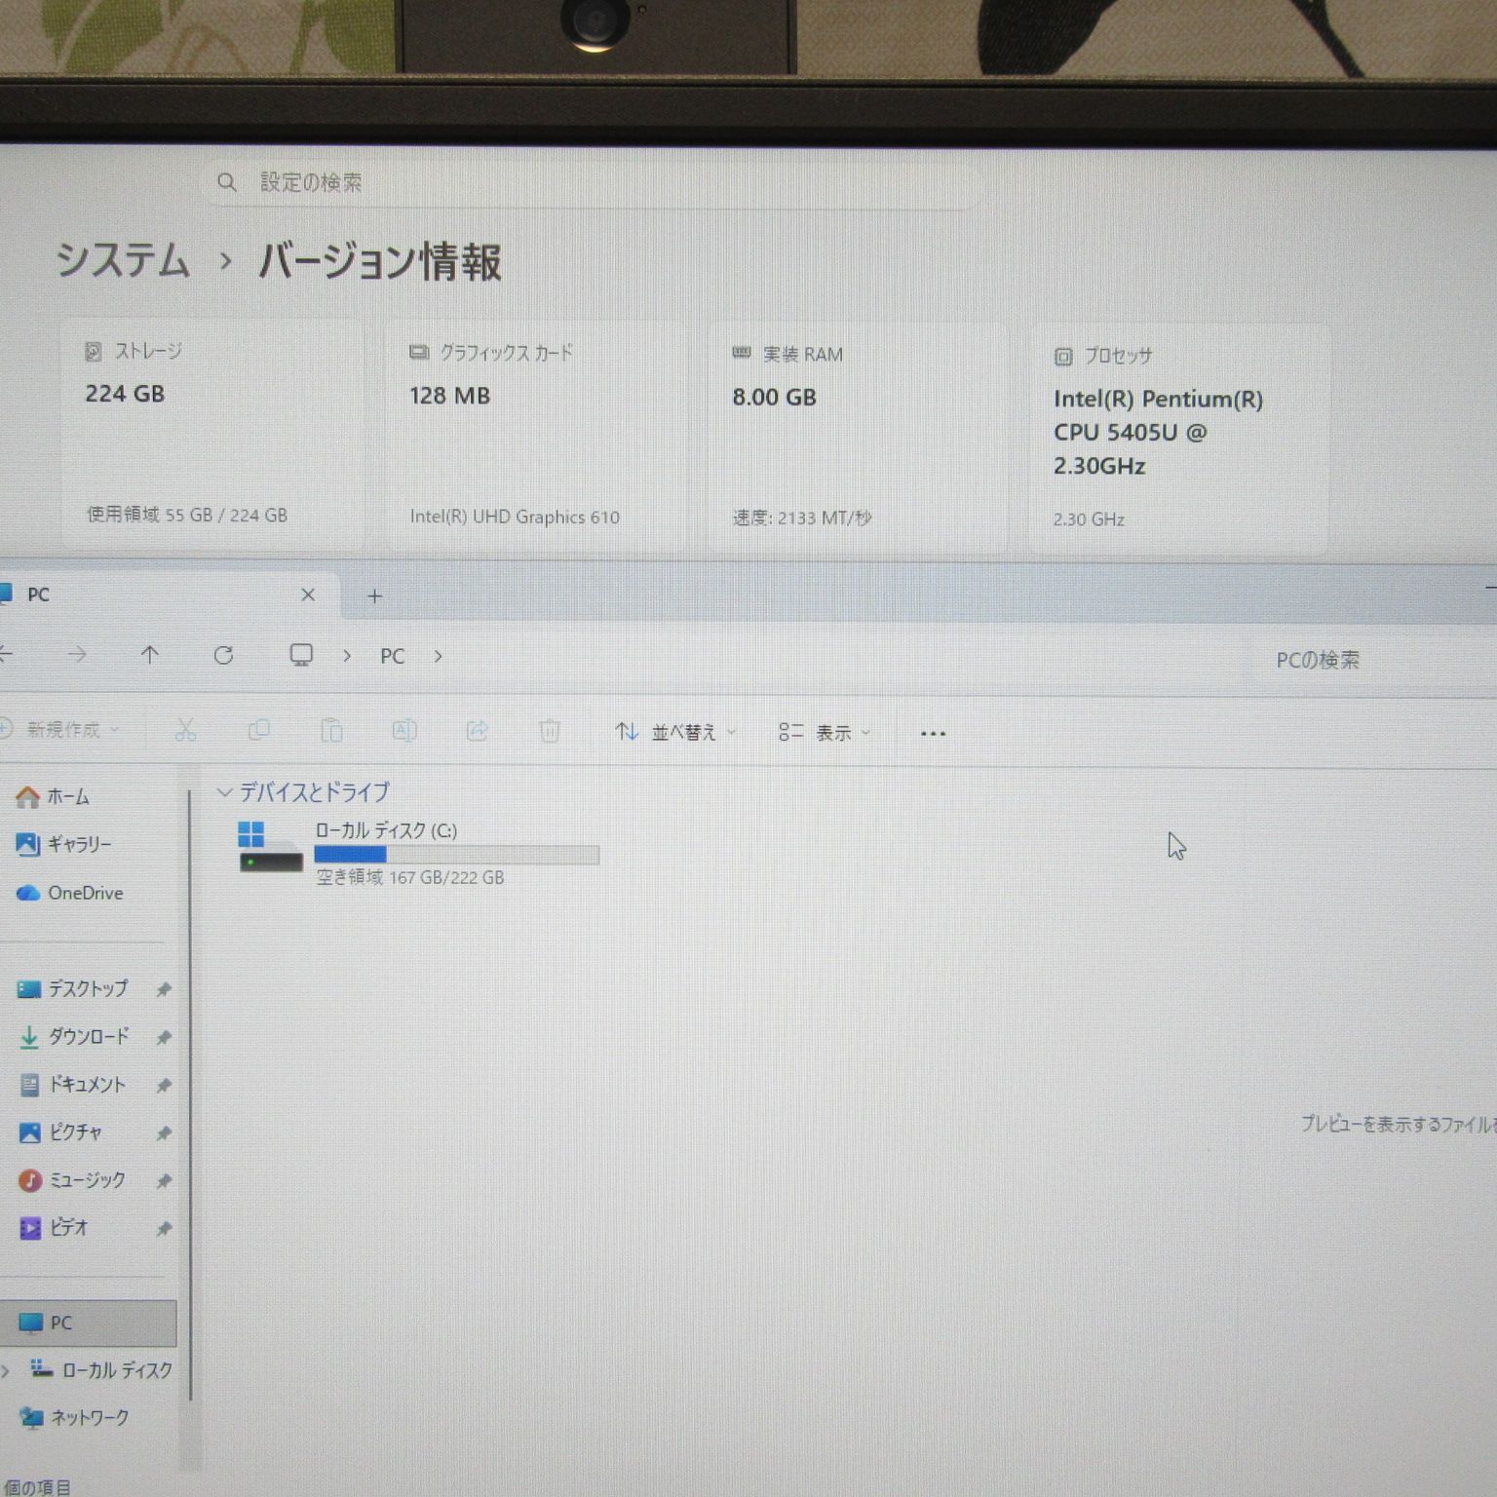This screenshot has width=1497, height=1497.
Task: Open the 並べ替え sort dropdown
Action: [x=675, y=731]
